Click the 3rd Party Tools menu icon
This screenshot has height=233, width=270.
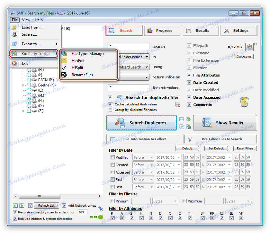click(14, 54)
